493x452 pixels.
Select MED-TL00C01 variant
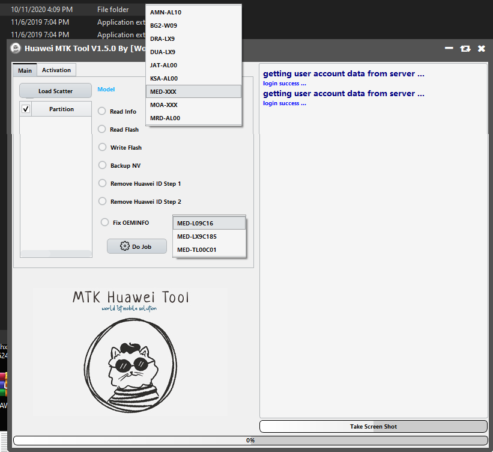pyautogui.click(x=209, y=249)
